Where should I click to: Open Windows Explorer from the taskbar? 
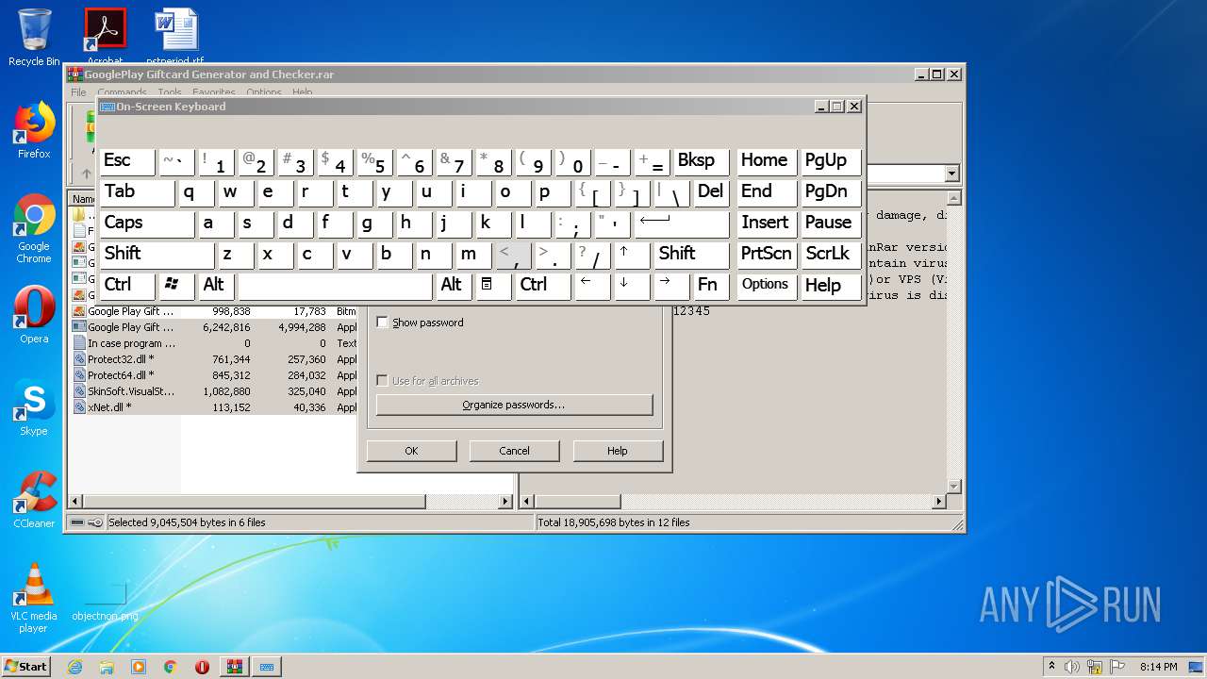pyautogui.click(x=107, y=667)
